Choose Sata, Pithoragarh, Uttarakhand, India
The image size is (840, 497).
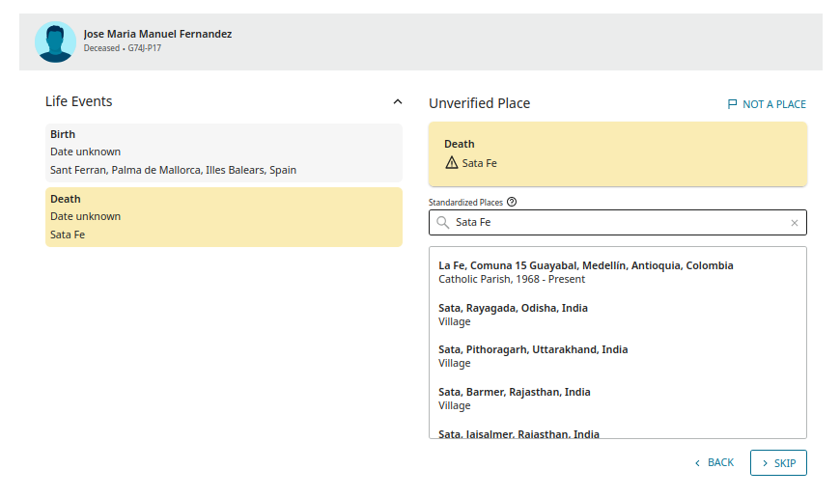[x=533, y=356]
